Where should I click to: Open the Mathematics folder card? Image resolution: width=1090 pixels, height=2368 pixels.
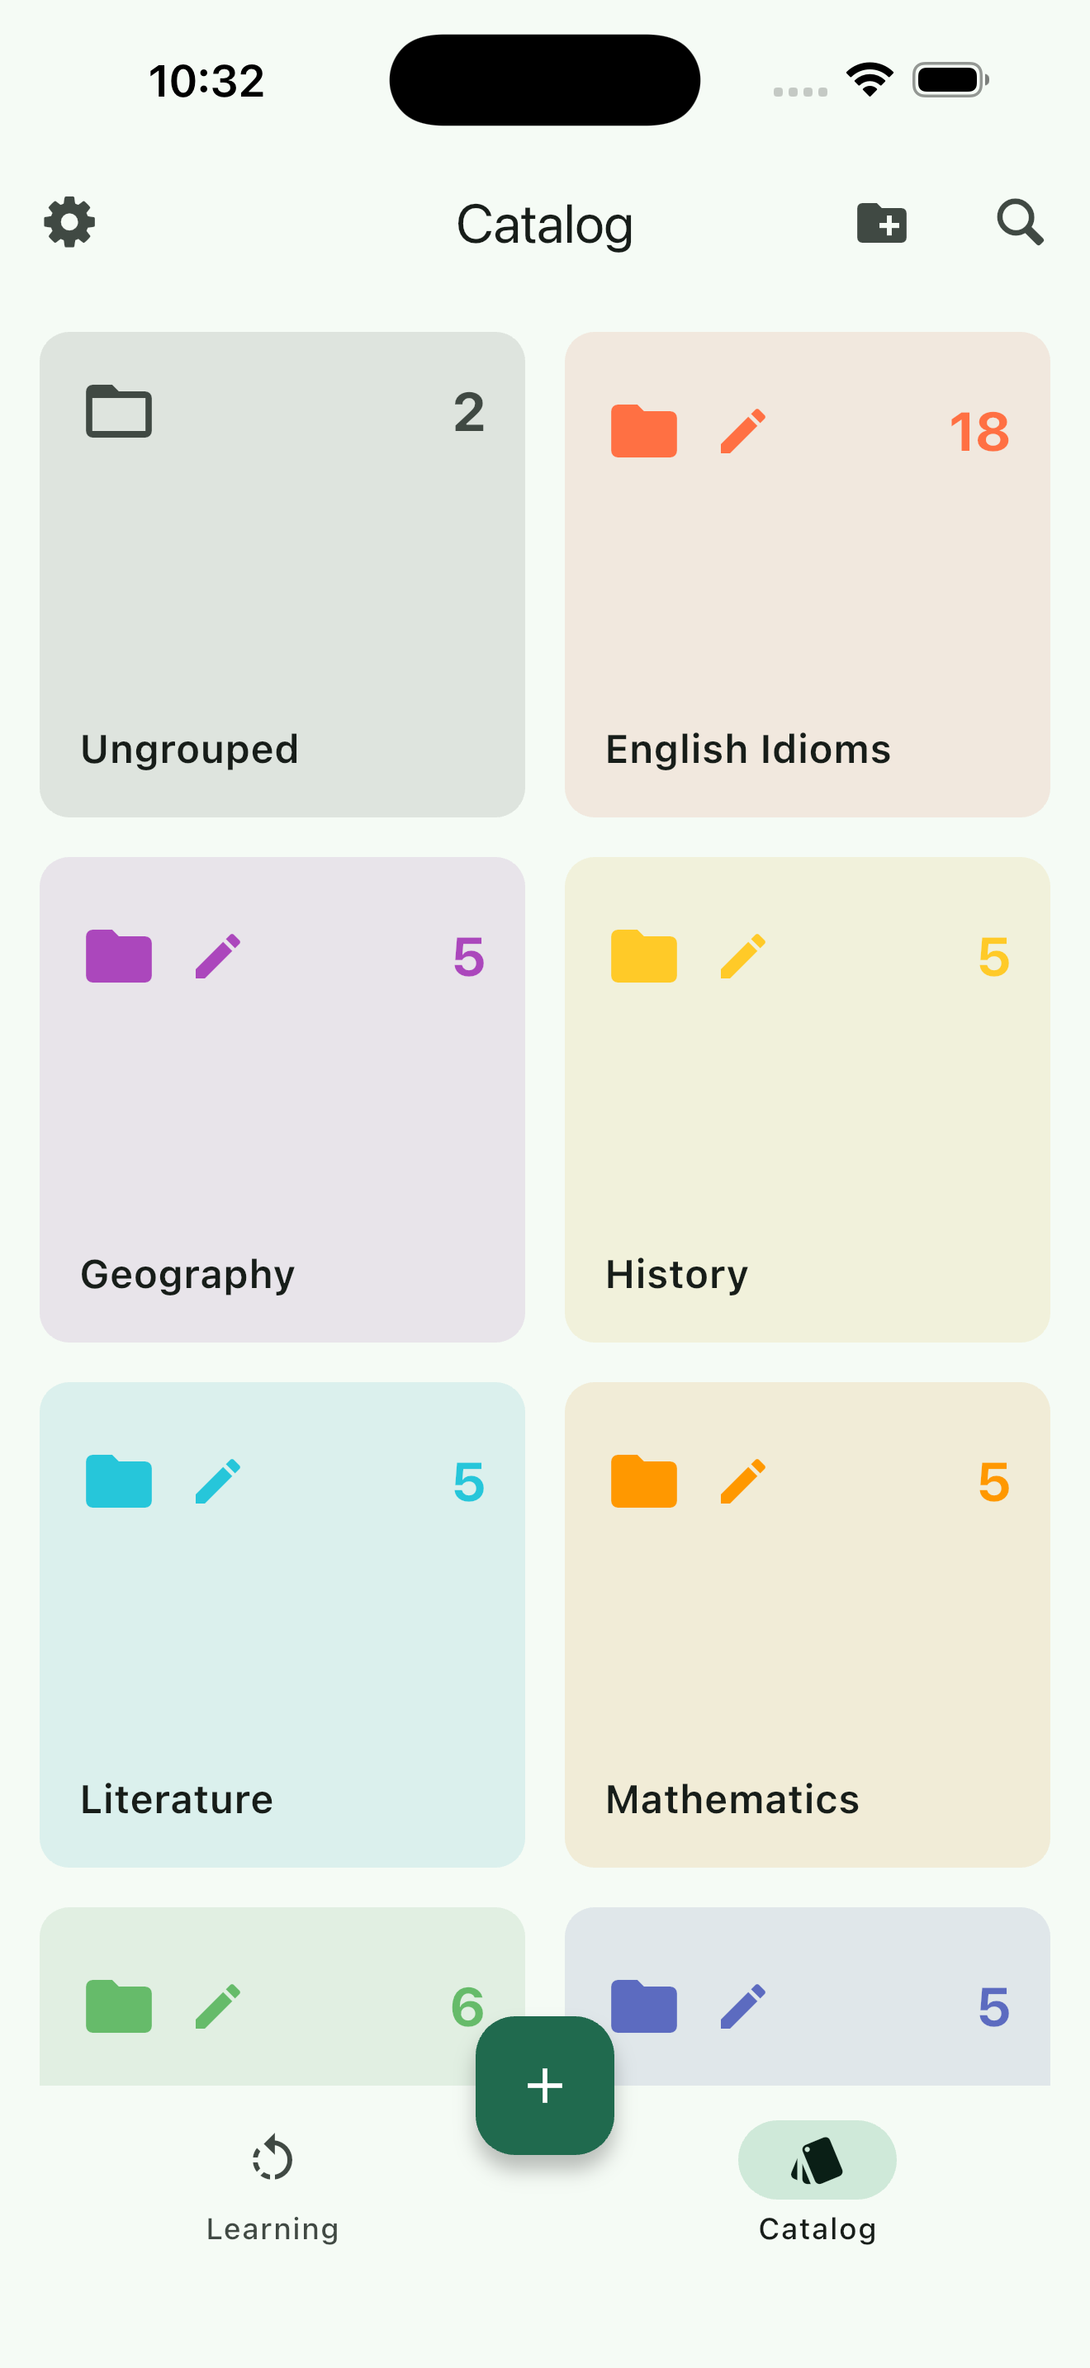[807, 1646]
